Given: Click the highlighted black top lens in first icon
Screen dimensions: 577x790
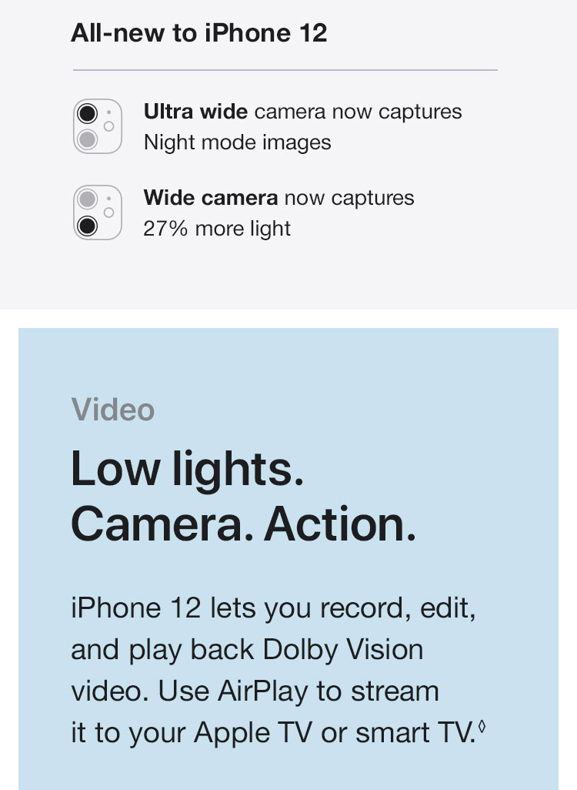Looking at the screenshot, I should (x=87, y=113).
